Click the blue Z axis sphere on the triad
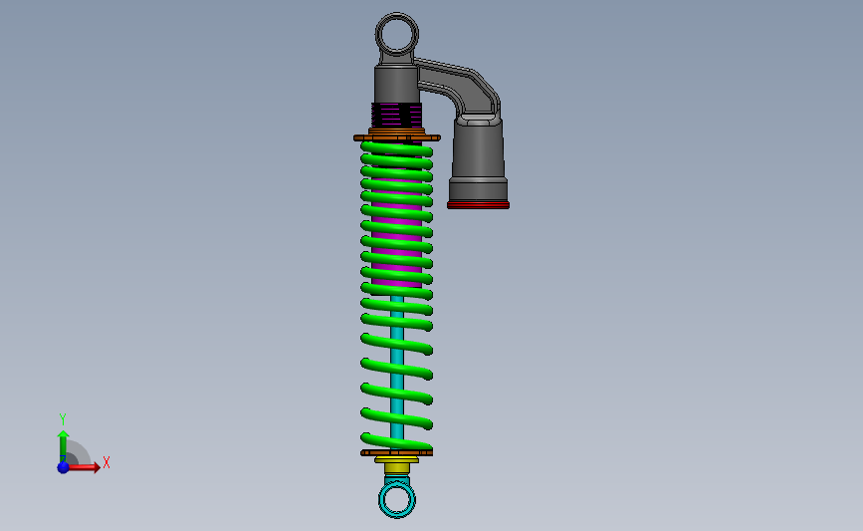This screenshot has width=863, height=531. 64,467
